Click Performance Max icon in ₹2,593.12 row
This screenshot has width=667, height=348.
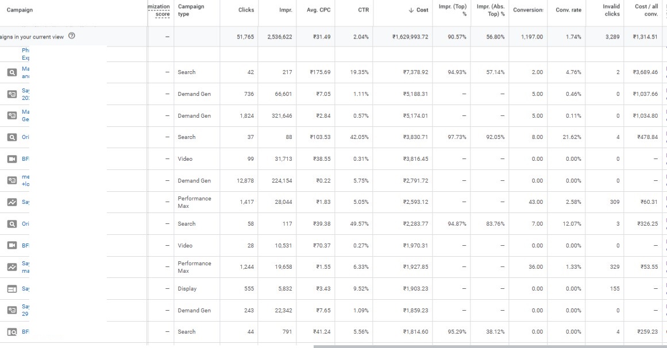(11, 202)
